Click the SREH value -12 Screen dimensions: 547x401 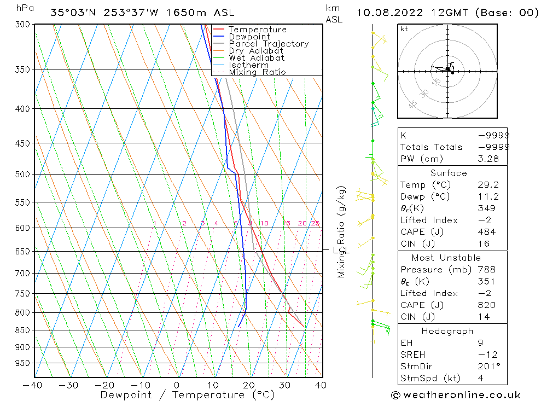[488, 354]
